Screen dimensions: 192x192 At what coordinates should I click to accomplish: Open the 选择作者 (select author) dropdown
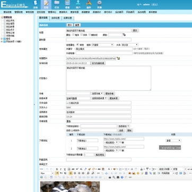[97, 93]
